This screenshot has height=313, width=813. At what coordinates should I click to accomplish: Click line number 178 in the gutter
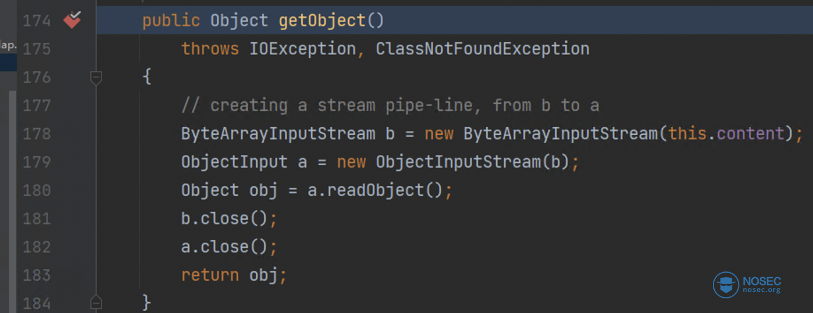coord(37,134)
